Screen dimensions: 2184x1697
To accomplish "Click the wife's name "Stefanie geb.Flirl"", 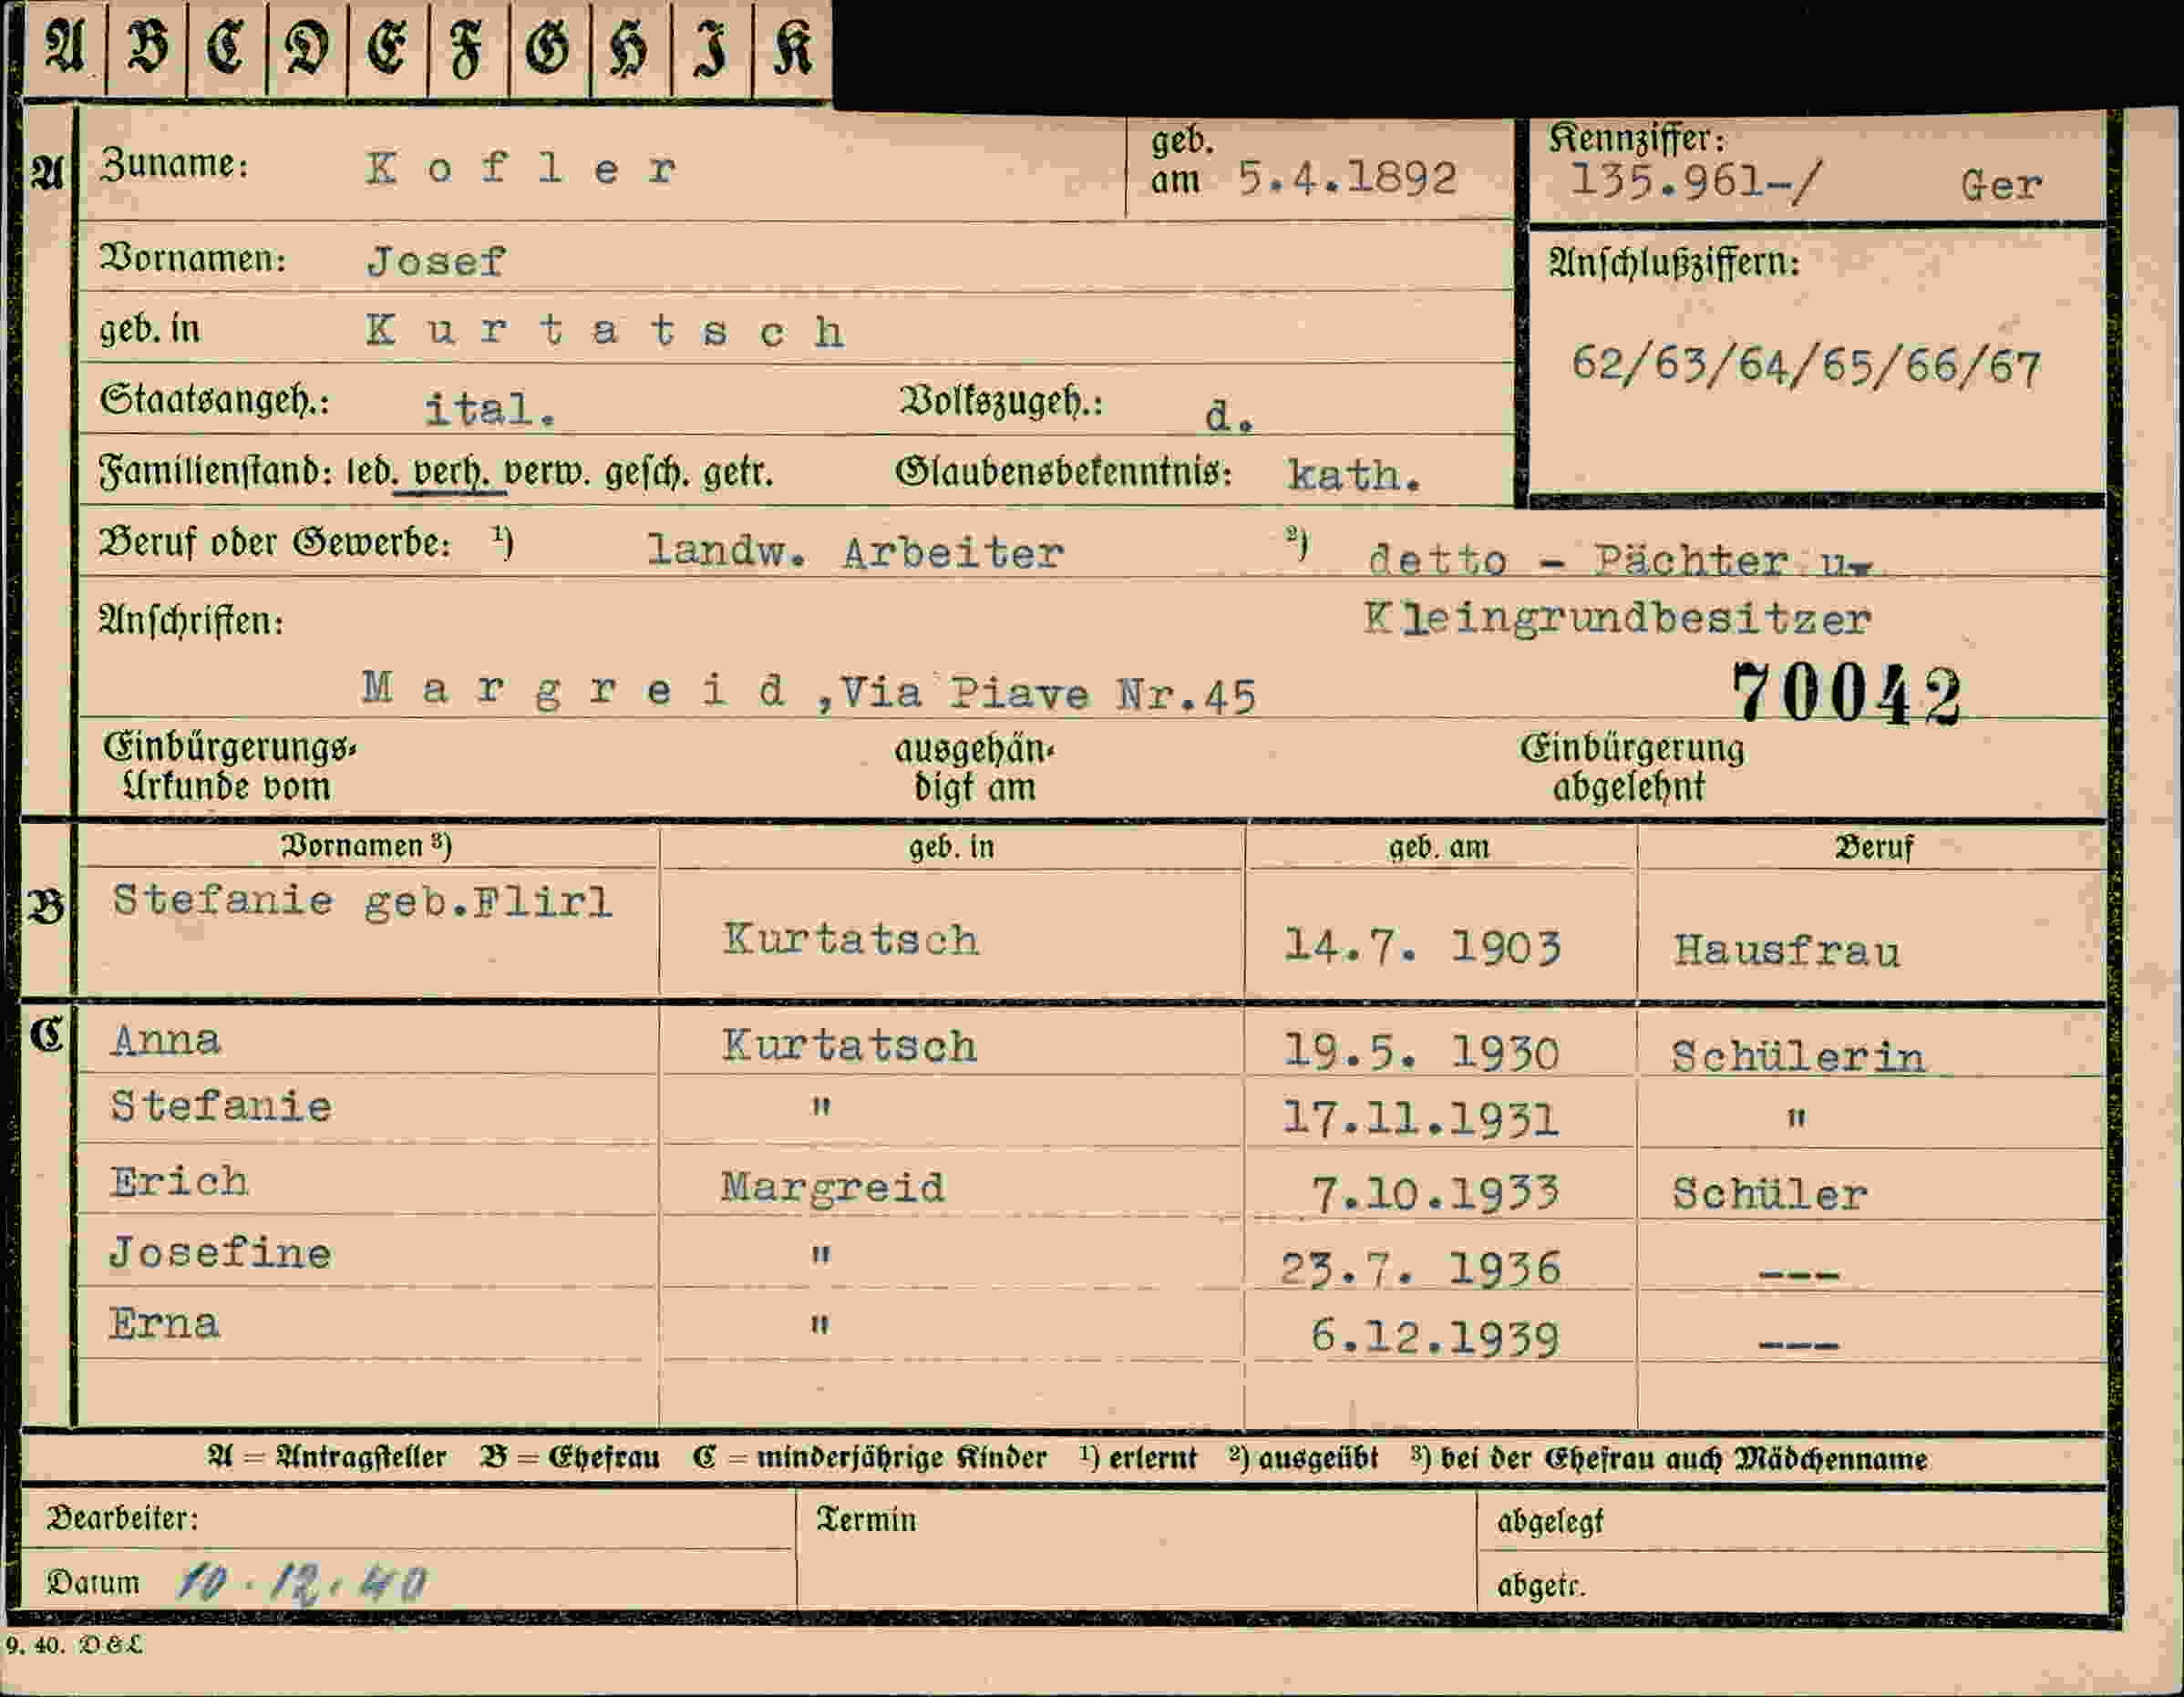I will [362, 902].
